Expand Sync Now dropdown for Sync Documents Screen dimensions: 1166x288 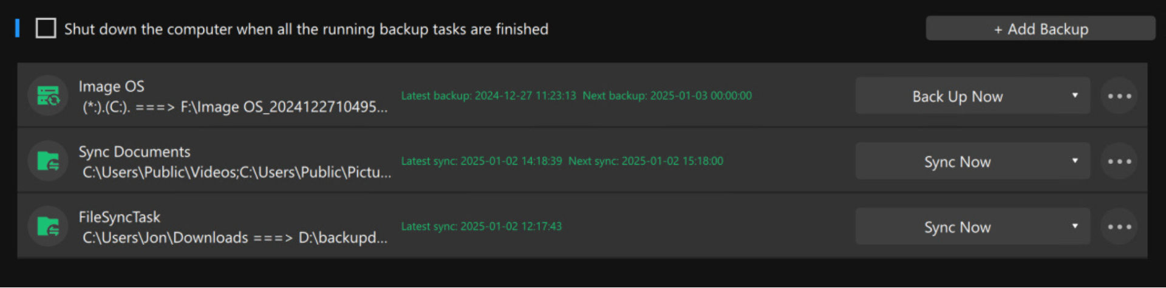pyautogui.click(x=1074, y=160)
